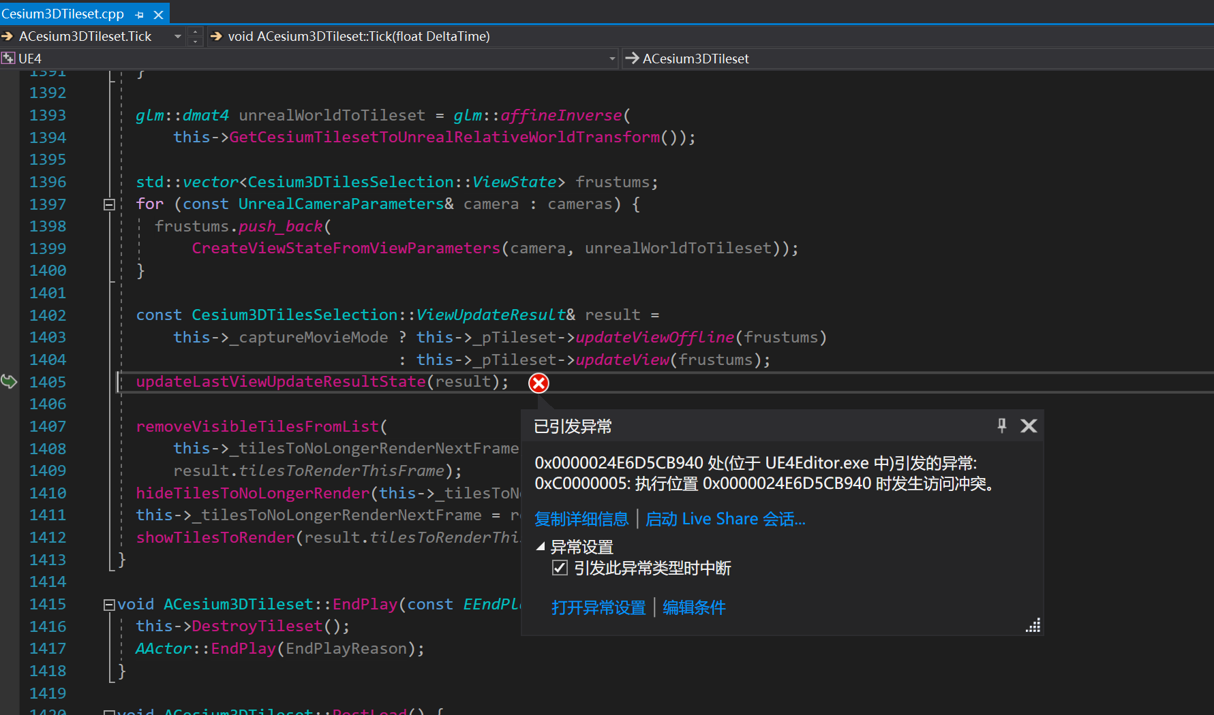Click the red error circle on line 1405
The image size is (1214, 715).
pos(538,383)
